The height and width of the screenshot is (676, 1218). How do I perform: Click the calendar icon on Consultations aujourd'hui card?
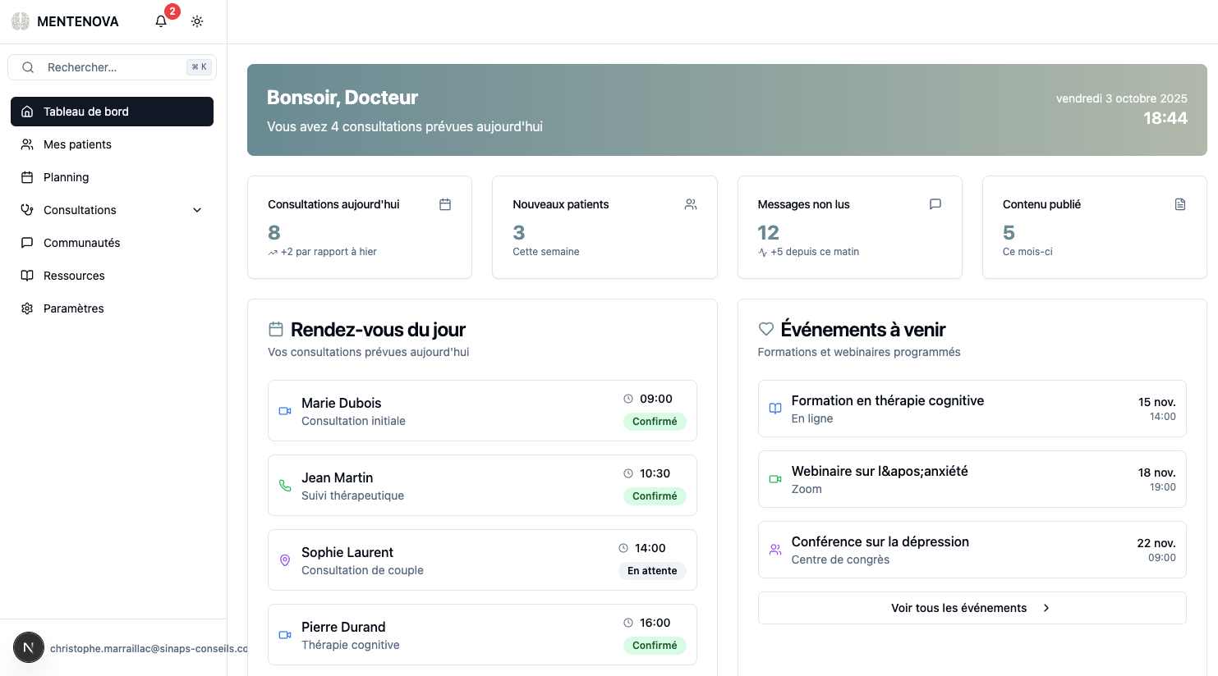pyautogui.click(x=445, y=203)
